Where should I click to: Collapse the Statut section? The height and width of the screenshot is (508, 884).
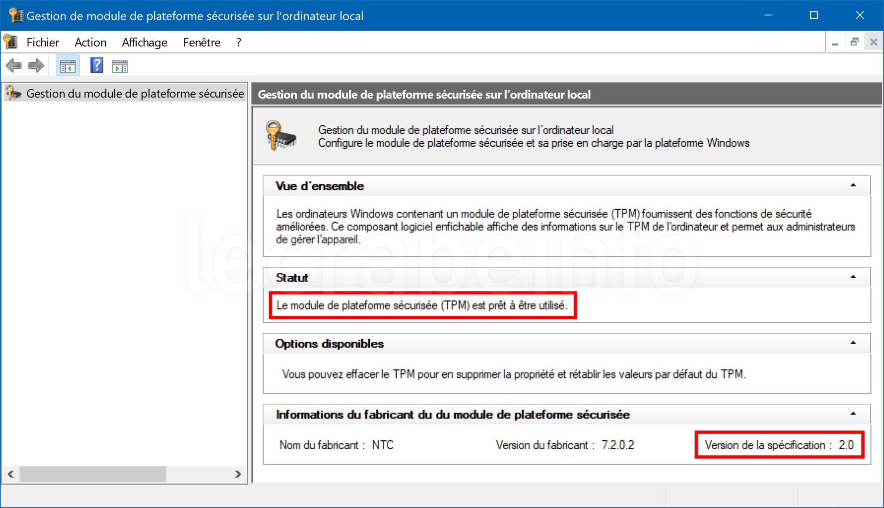853,277
